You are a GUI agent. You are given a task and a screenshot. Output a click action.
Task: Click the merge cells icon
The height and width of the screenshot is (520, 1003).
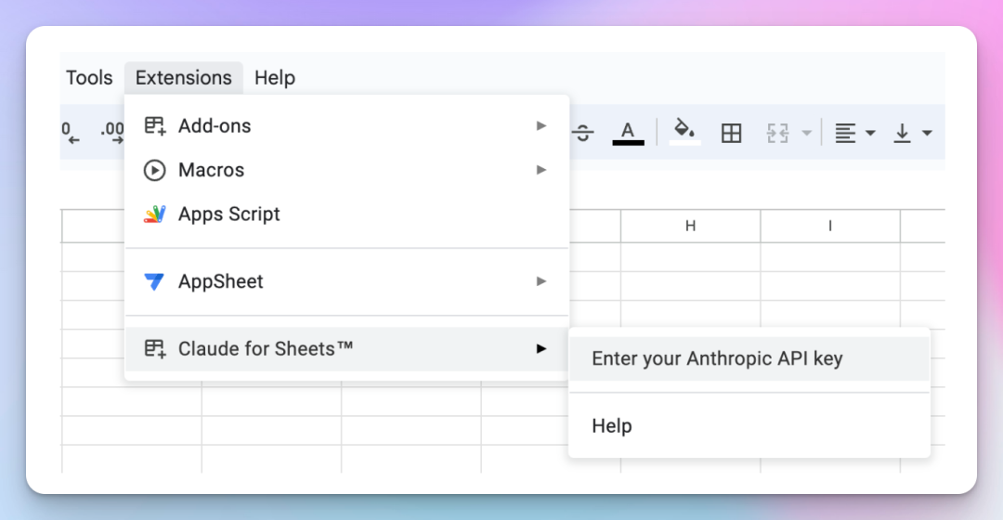point(777,133)
